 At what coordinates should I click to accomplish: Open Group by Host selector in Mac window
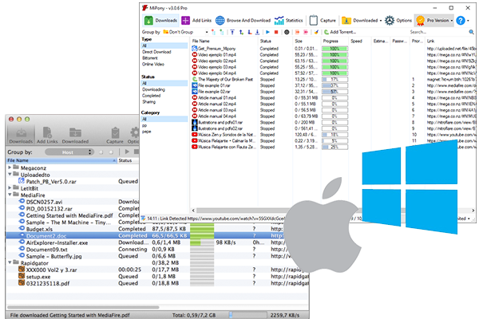(x=69, y=152)
